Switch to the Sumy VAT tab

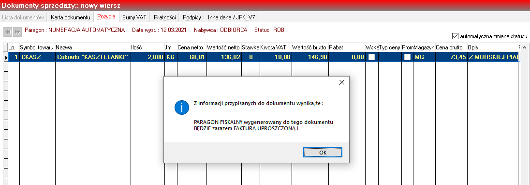(134, 17)
